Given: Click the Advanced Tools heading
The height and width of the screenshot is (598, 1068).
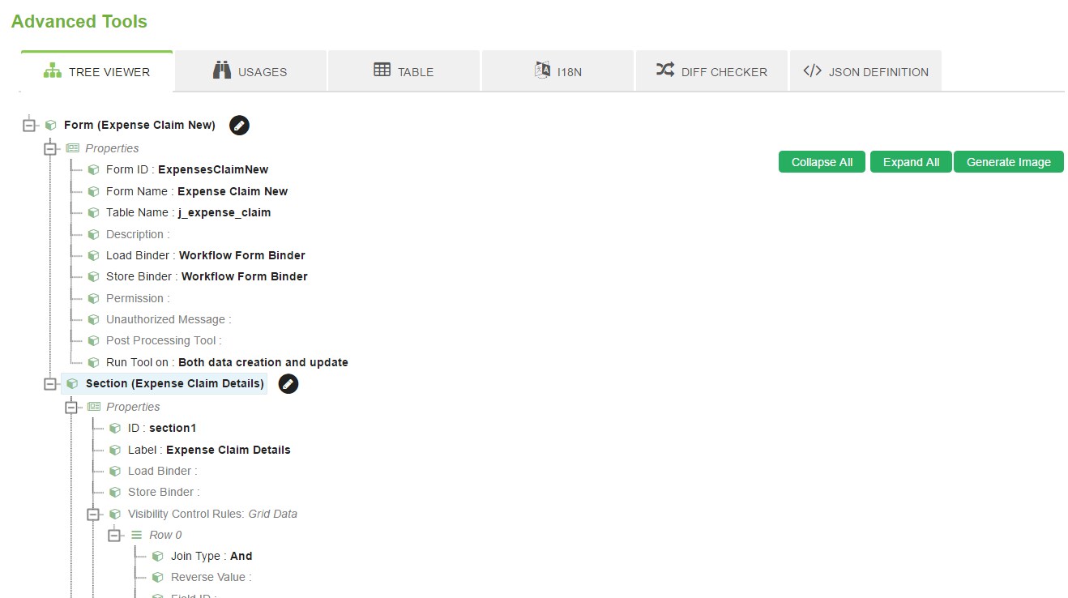Looking at the screenshot, I should (79, 22).
